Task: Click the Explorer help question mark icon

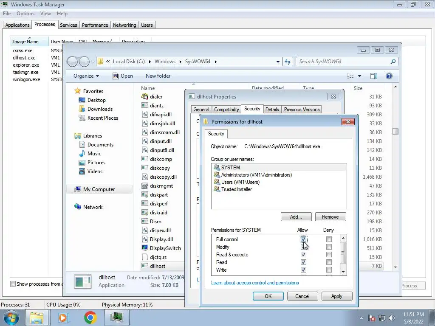Action: pyautogui.click(x=389, y=76)
